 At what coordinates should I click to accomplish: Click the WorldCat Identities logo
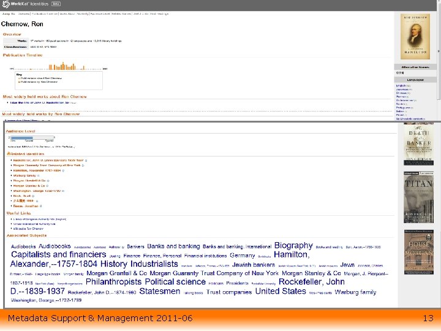tap(25, 4)
